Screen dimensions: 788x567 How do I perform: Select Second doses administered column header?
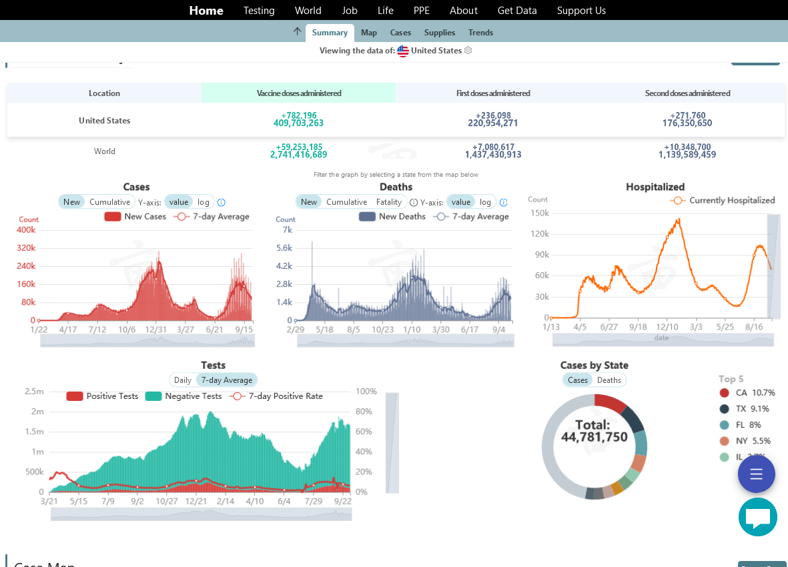(x=687, y=93)
